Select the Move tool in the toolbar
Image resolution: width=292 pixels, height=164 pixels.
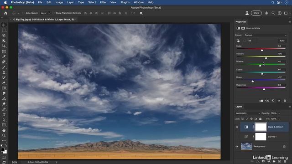coord(4,25)
